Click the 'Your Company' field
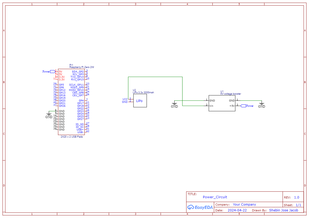The image size is (309, 218). (244, 205)
